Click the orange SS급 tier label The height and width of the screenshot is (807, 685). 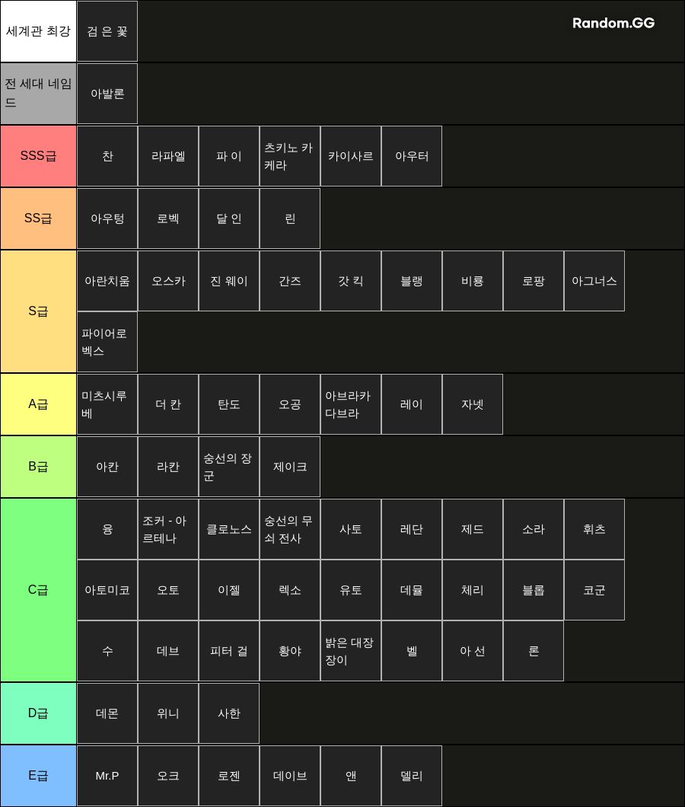(x=38, y=218)
